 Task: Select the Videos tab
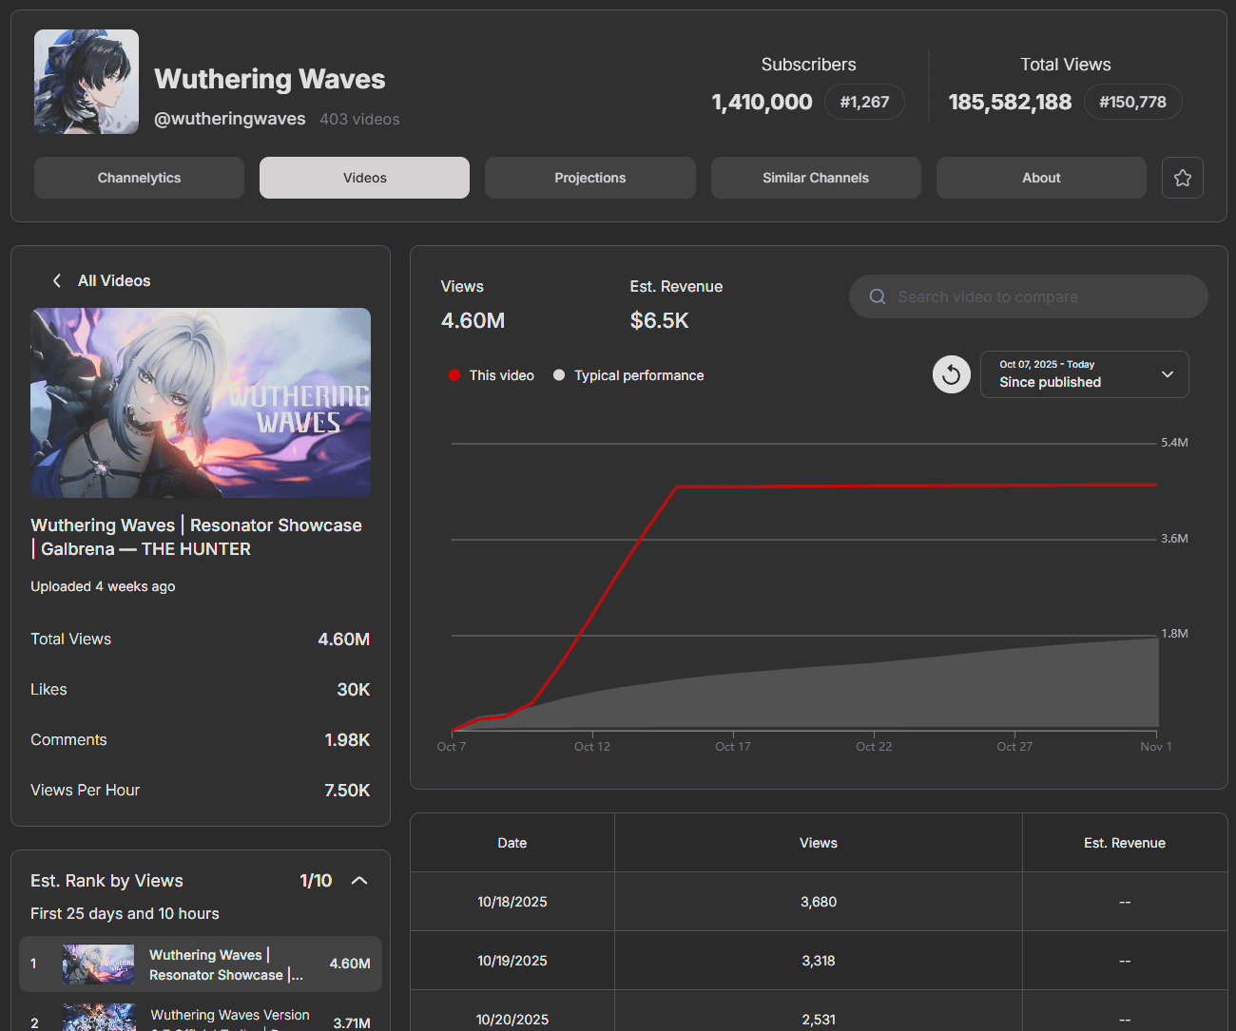click(x=365, y=178)
